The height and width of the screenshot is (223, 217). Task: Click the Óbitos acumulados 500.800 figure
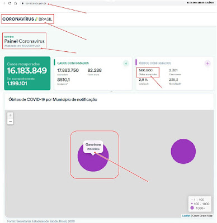pos(145,70)
